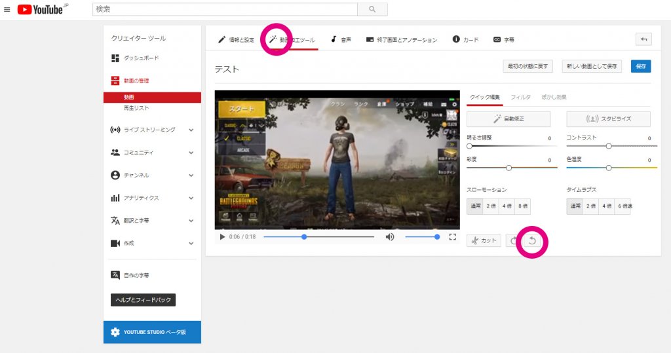Select 動画 item in sidebar
Viewport: 671px width, 353px height.
(x=152, y=98)
